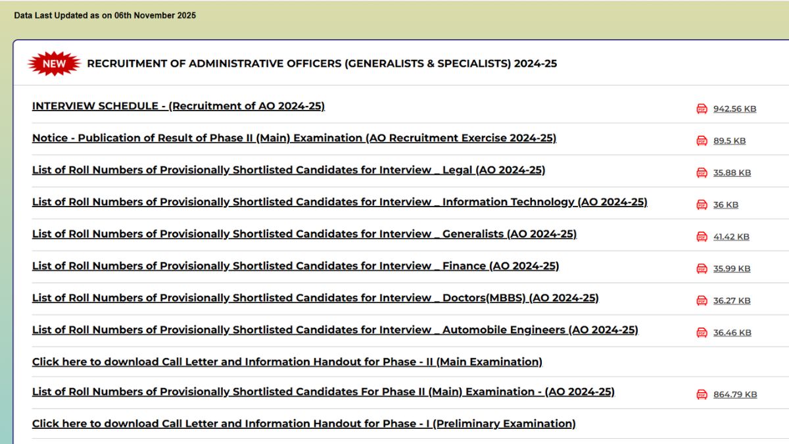Viewport: 789px width, 444px height.
Task: Click the Recruitment of Administrative Officers heading
Action: [322, 64]
